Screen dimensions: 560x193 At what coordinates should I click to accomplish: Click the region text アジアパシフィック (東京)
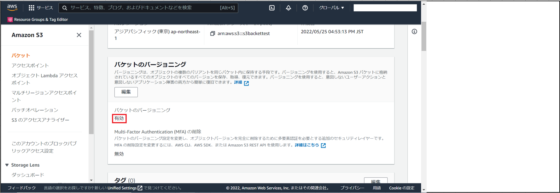pyautogui.click(x=142, y=31)
